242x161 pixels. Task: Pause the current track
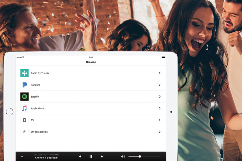[x=91, y=156]
